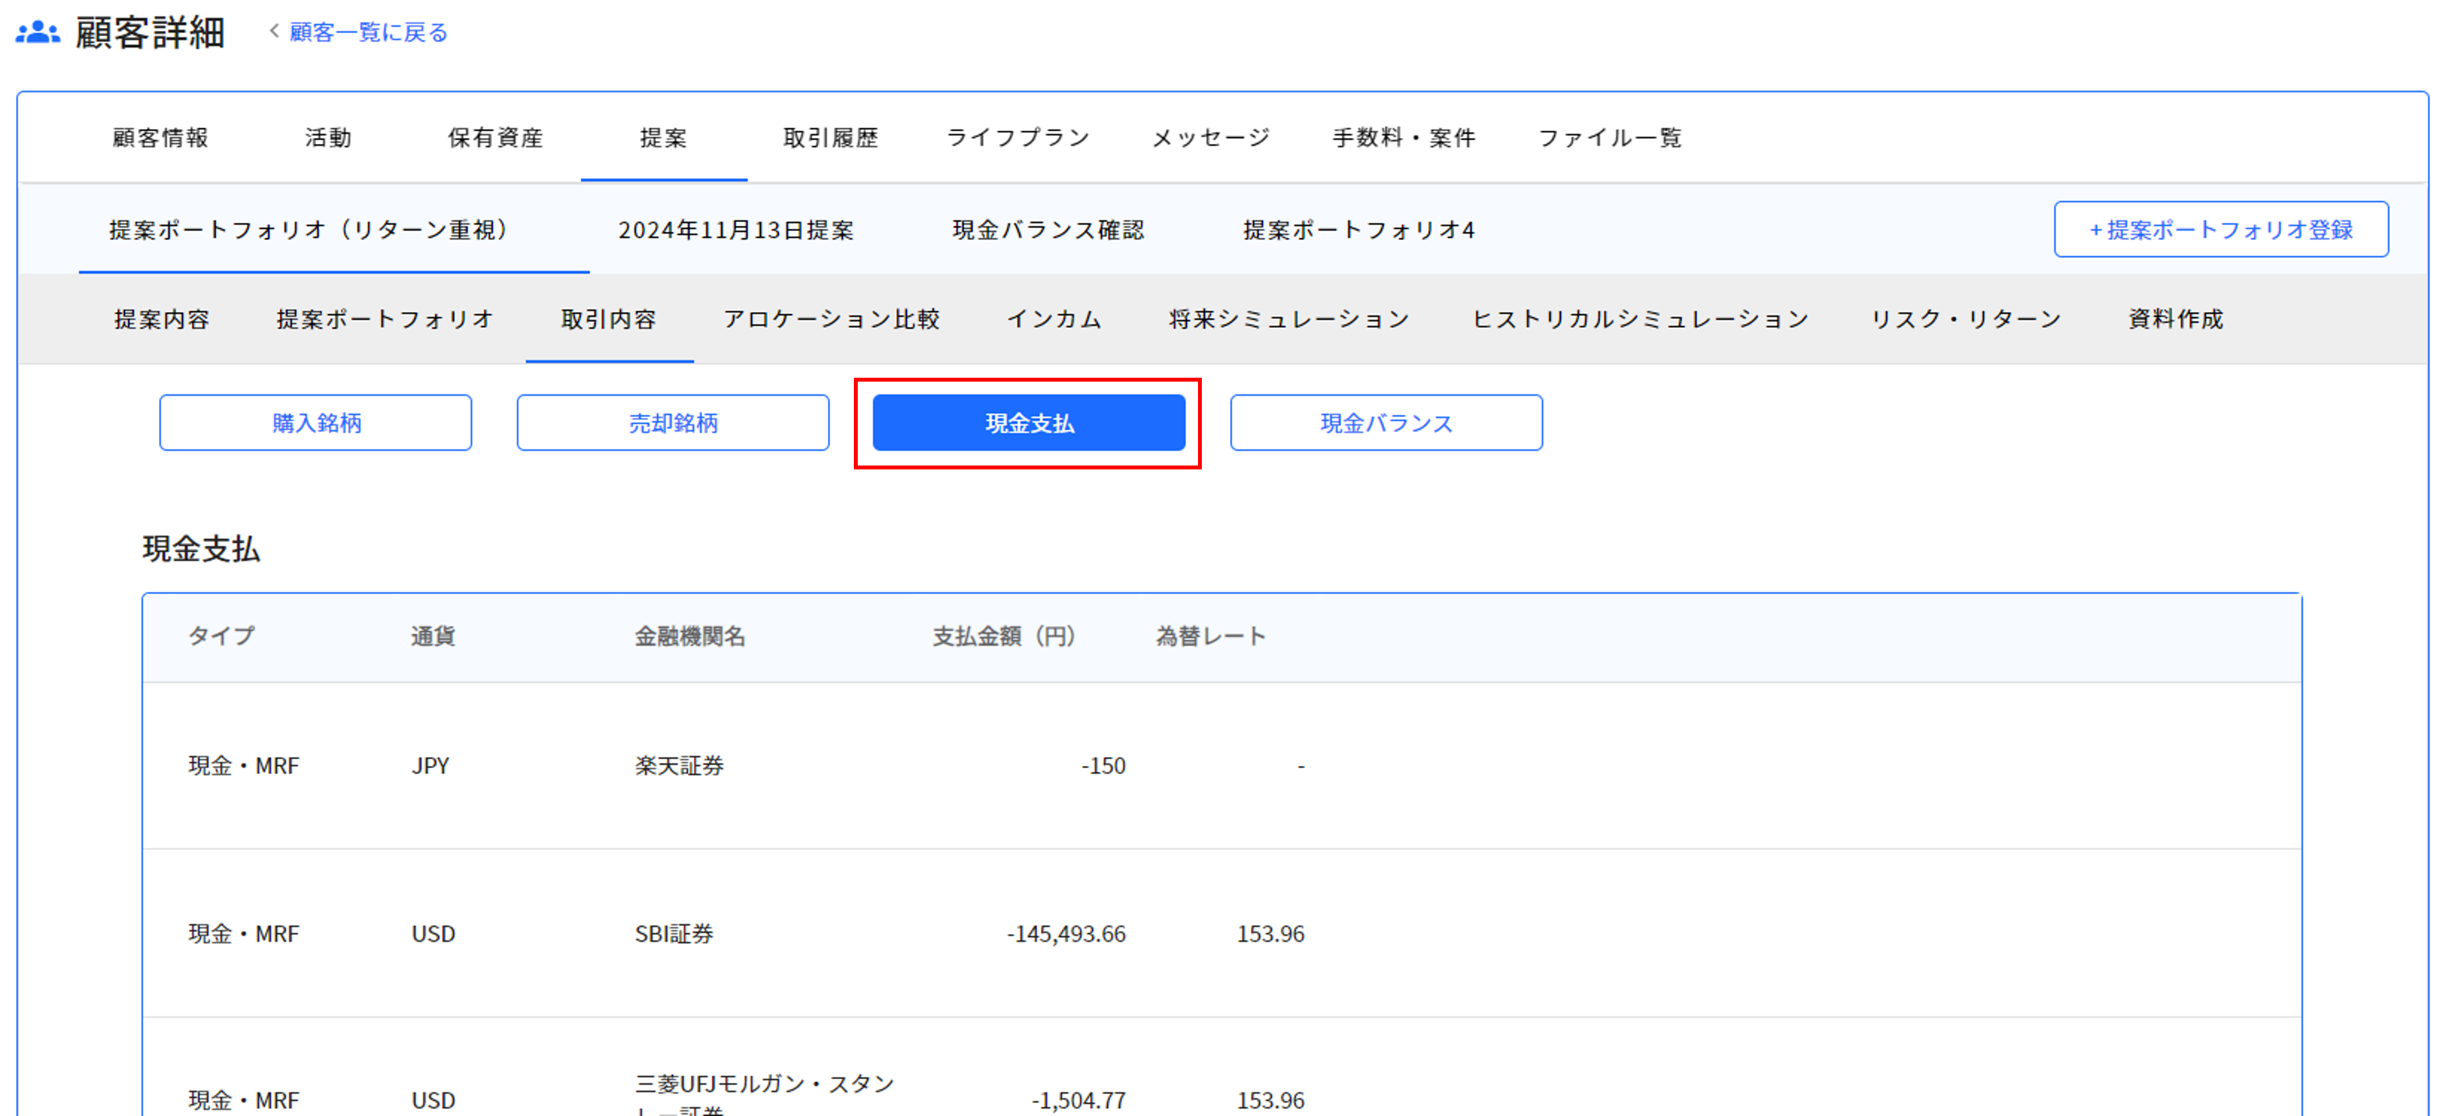Open the 取引履歴 tab
2446x1116 pixels.
tap(831, 138)
